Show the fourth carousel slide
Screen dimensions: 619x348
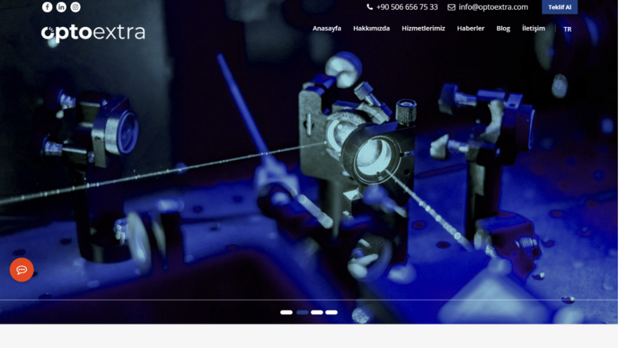point(332,312)
